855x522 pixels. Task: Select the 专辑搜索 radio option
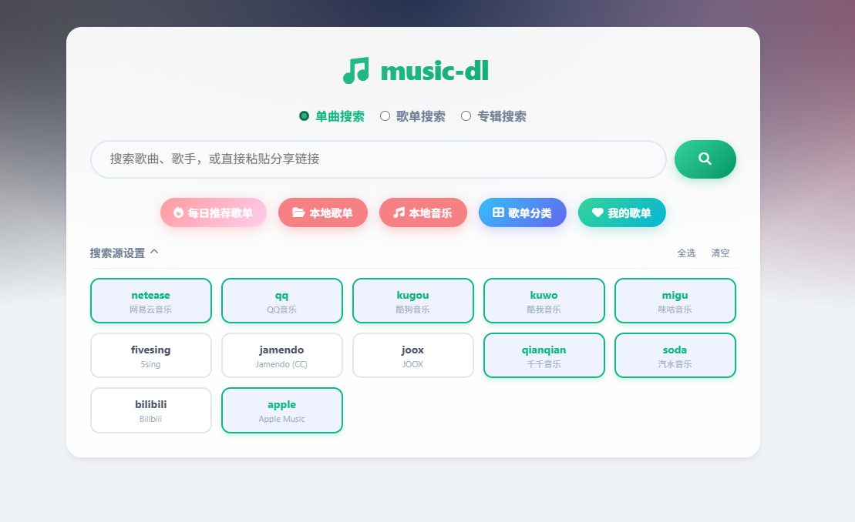pyautogui.click(x=466, y=116)
